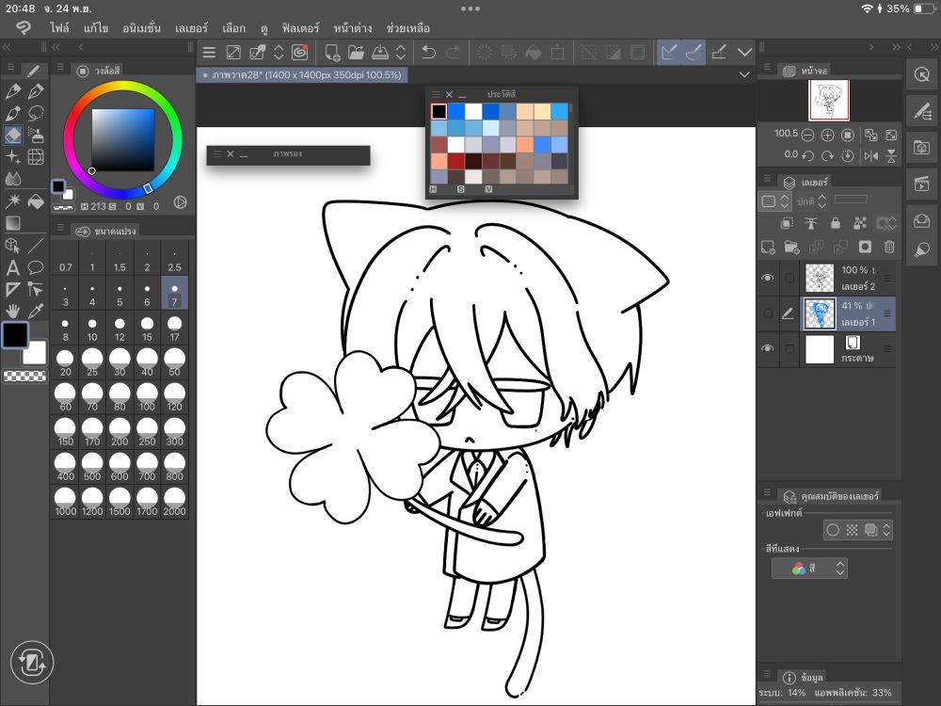Viewport: 941px width, 706px height.
Task: Hide กระดาษ paper layer with eye icon
Action: click(x=768, y=349)
